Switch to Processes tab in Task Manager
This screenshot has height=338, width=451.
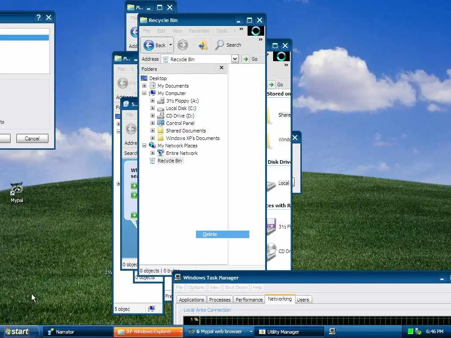pyautogui.click(x=220, y=299)
